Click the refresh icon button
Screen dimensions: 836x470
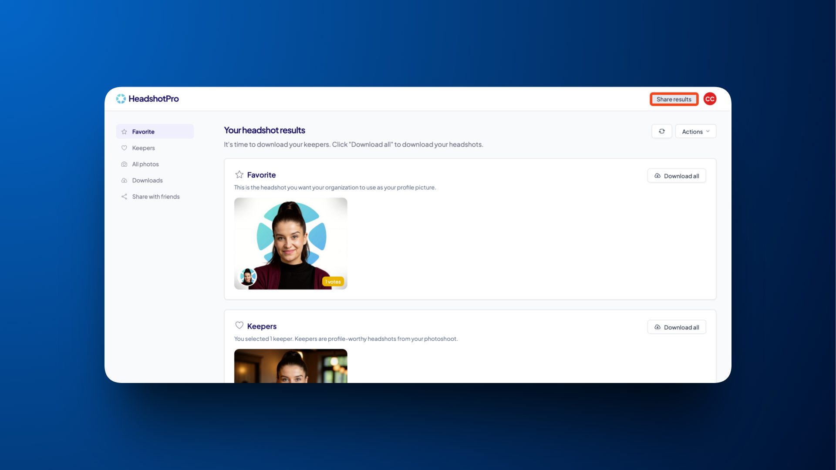tap(661, 131)
